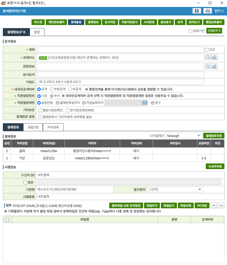Screen dimensions: 227x265
Task: Open the calendar date picker icon
Action: coord(145,103)
